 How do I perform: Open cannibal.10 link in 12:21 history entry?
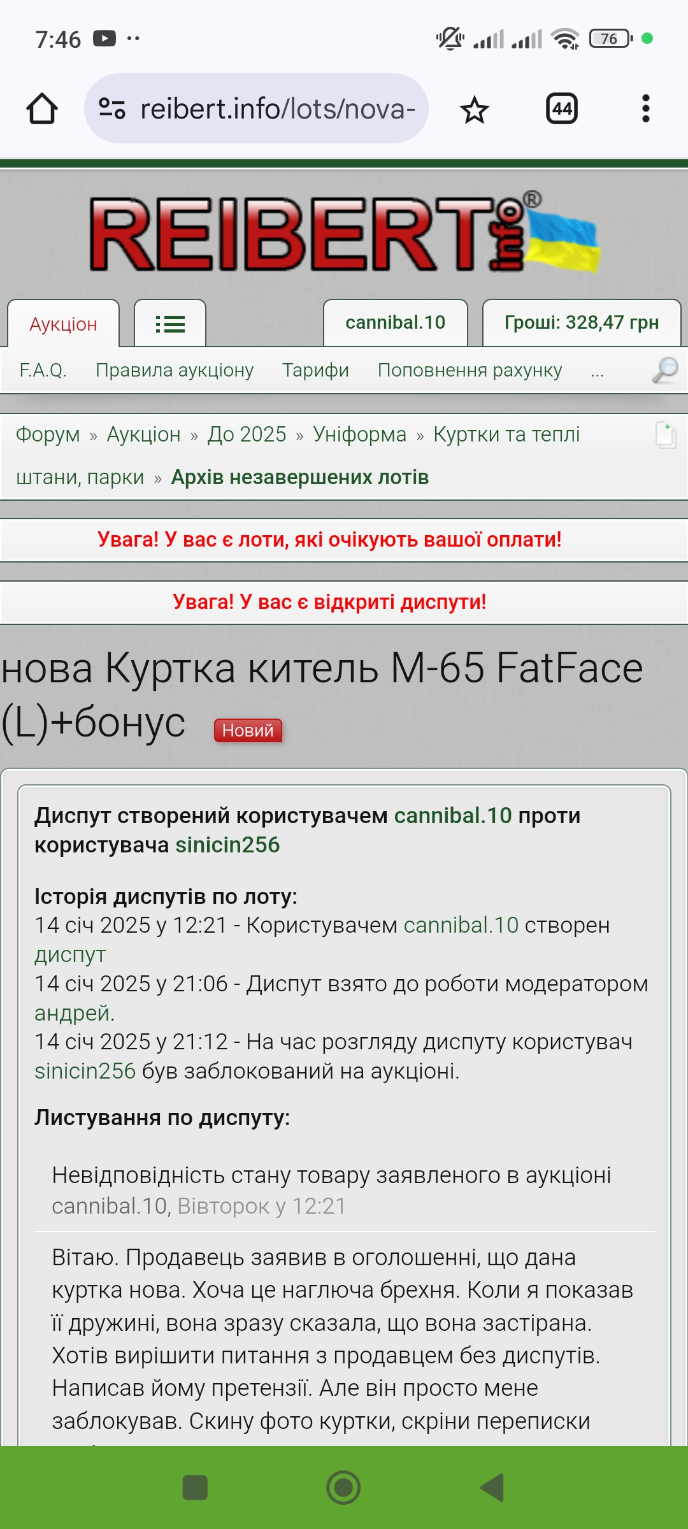[461, 925]
